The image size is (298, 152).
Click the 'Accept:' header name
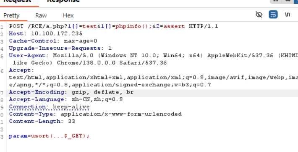point(21,70)
